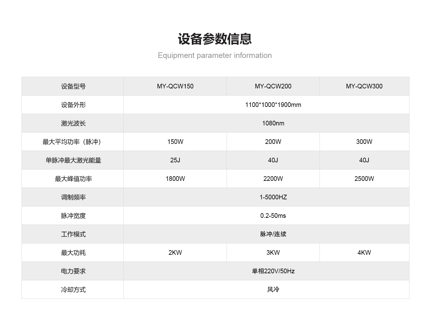
Task: Select the 1080nm wavelength value
Action: (x=273, y=123)
